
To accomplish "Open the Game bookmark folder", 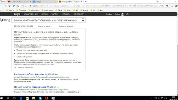I will point(59,10).
